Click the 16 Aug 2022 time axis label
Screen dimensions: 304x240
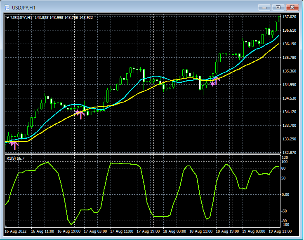[16, 231]
